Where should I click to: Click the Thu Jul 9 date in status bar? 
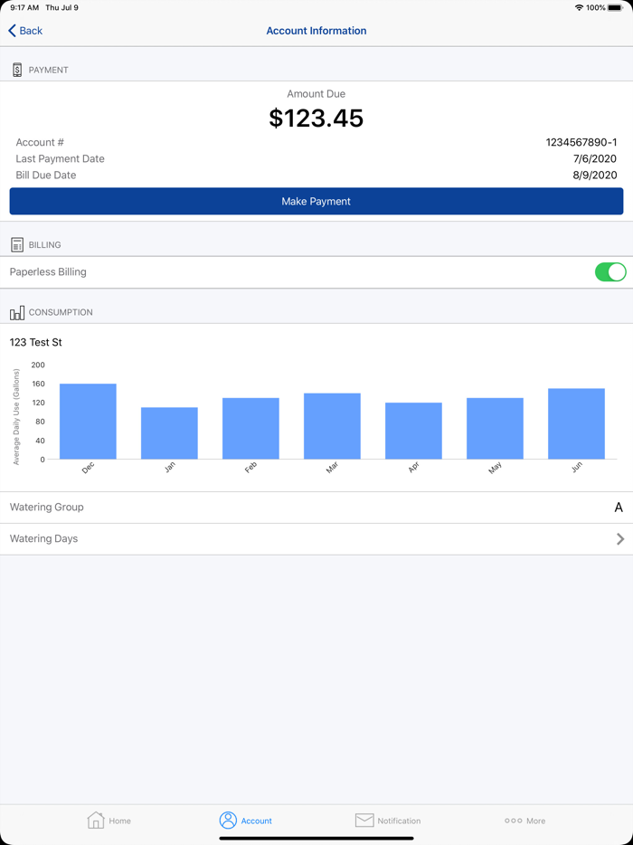pos(62,7)
